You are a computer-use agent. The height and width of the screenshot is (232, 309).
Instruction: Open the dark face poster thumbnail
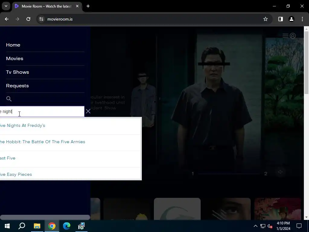click(228, 209)
